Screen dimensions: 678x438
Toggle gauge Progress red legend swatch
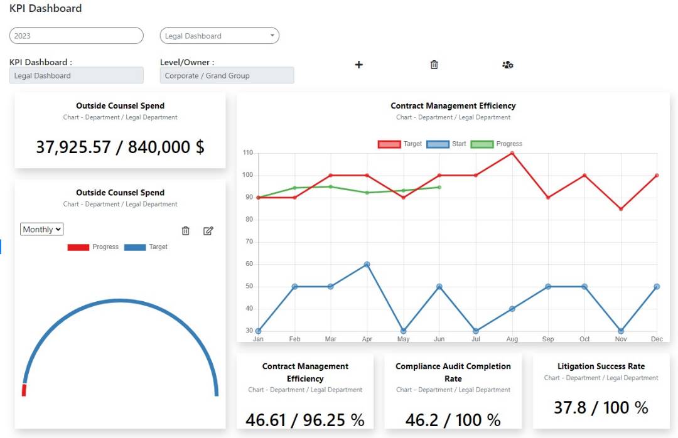[78, 247]
